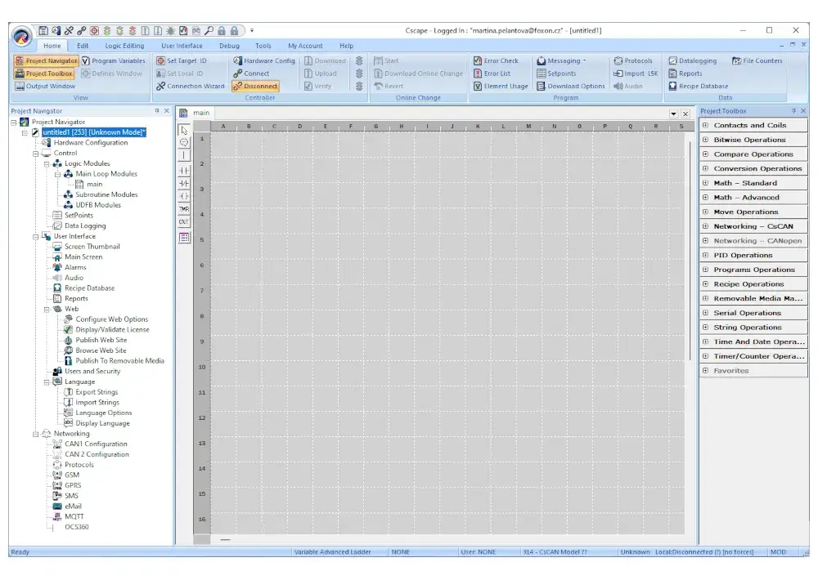Viewport: 818px width, 580px height.
Task: Select the main module in tree
Action: click(94, 184)
